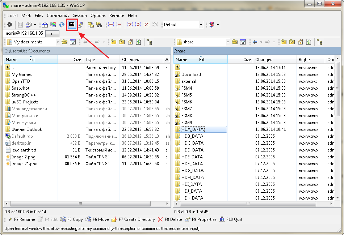This screenshot has width=344, height=235.
Task: Click the F2 Rename button
Action: coord(21,219)
